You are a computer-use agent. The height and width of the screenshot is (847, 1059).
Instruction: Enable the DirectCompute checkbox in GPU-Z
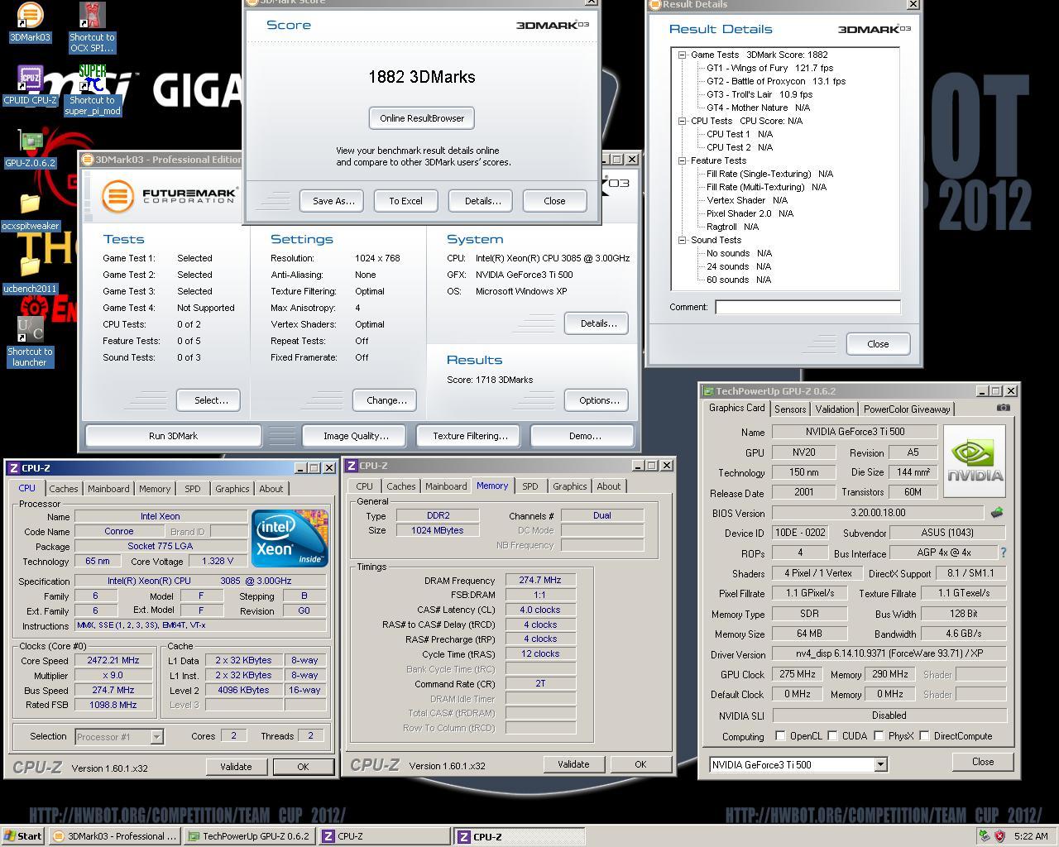924,735
